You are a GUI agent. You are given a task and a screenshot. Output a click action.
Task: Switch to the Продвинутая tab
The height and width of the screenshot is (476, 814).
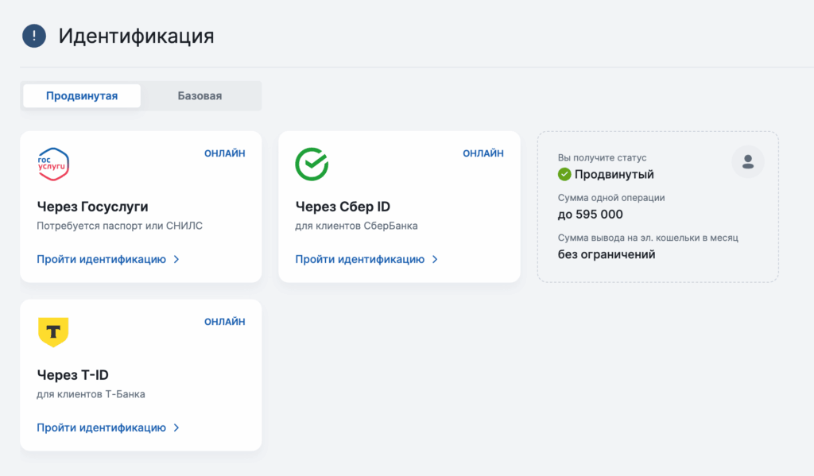click(82, 95)
